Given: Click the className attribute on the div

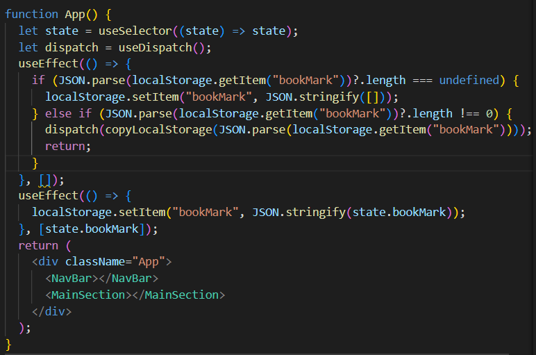Looking at the screenshot, I should click(x=95, y=262).
